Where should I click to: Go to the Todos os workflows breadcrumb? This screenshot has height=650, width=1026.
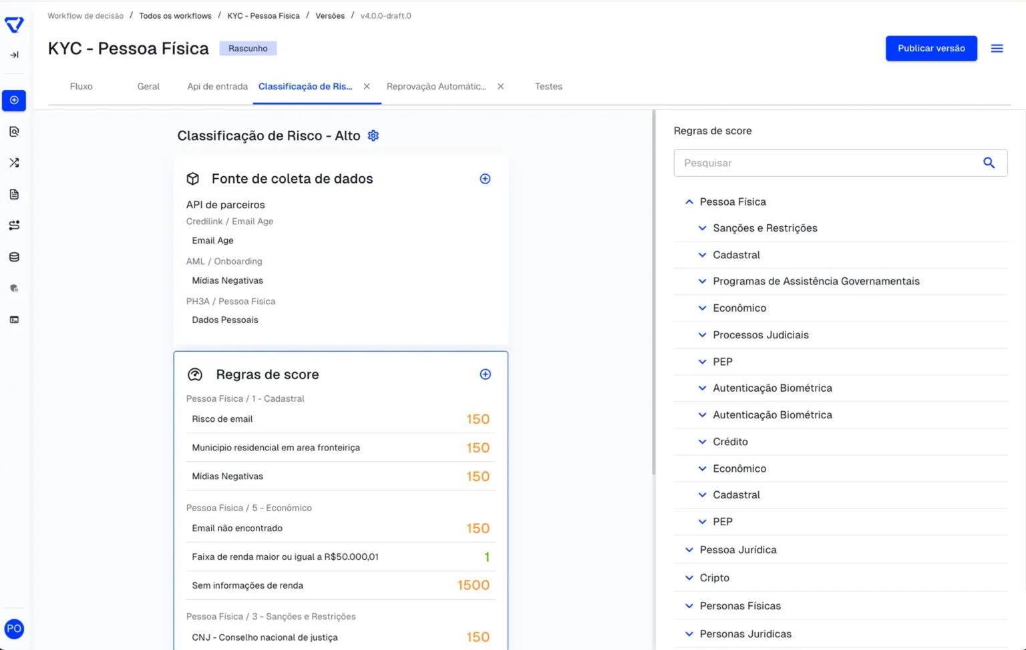[175, 15]
